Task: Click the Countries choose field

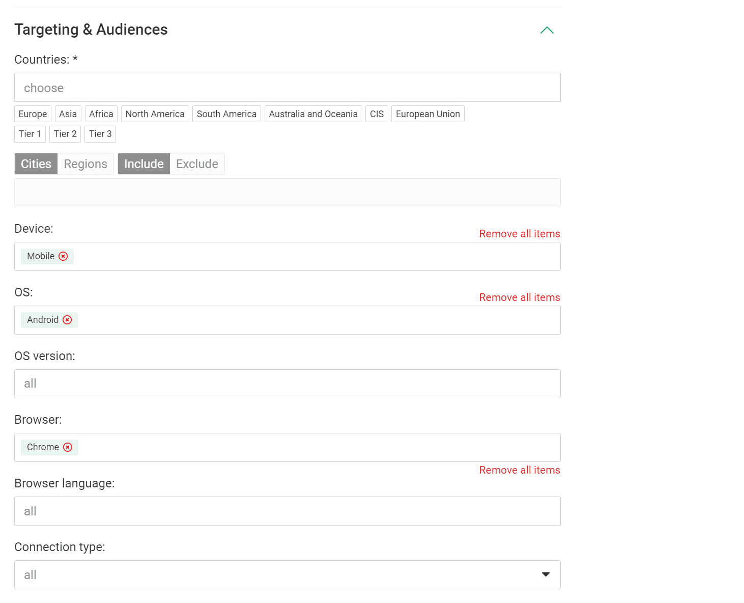Action: [288, 88]
